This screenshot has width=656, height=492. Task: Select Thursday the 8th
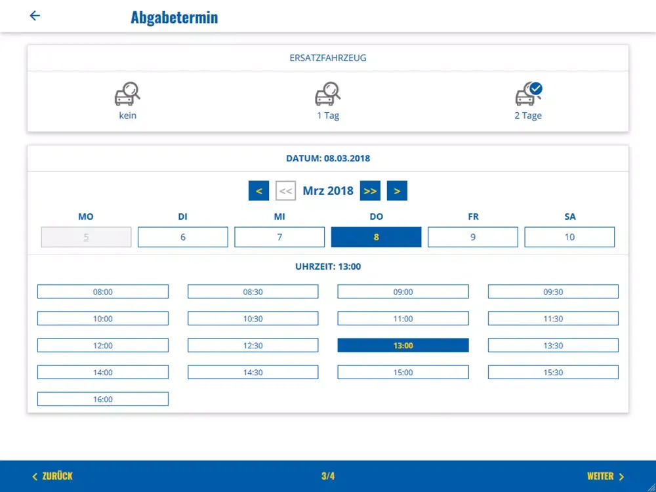[x=376, y=237]
